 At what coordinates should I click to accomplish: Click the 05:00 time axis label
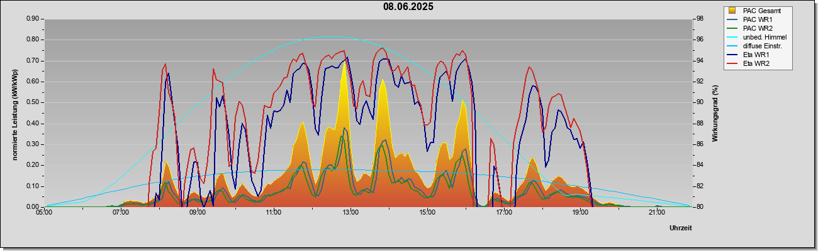click(44, 212)
